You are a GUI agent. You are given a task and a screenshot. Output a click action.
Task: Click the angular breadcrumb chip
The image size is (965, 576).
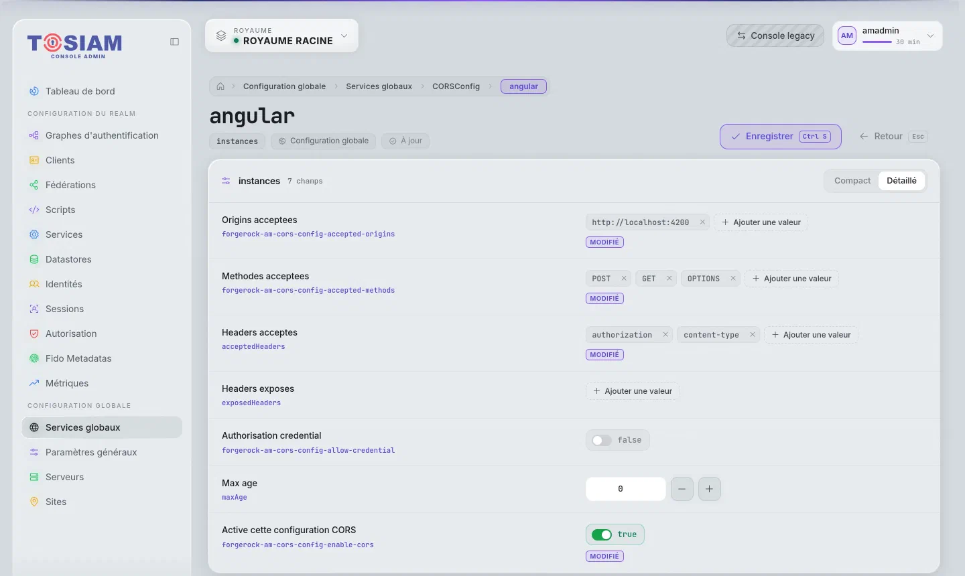523,86
